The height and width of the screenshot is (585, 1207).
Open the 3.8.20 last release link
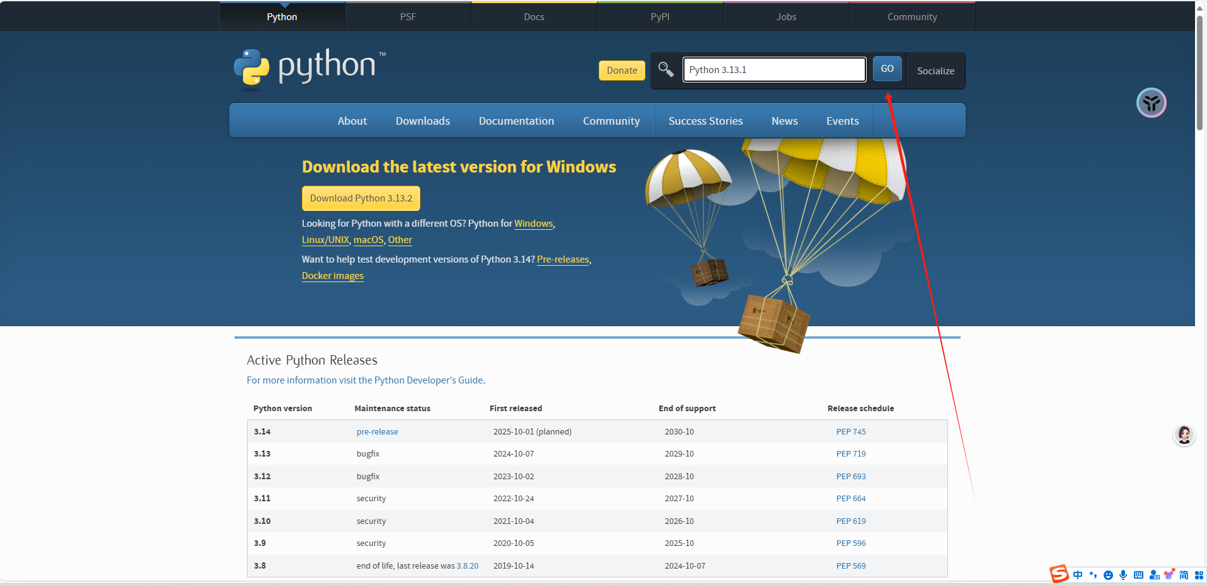point(467,565)
